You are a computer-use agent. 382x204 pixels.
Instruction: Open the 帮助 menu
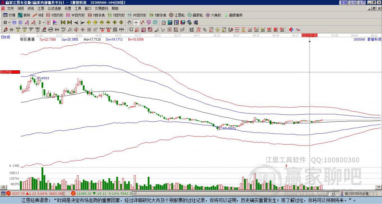click(x=115, y=9)
